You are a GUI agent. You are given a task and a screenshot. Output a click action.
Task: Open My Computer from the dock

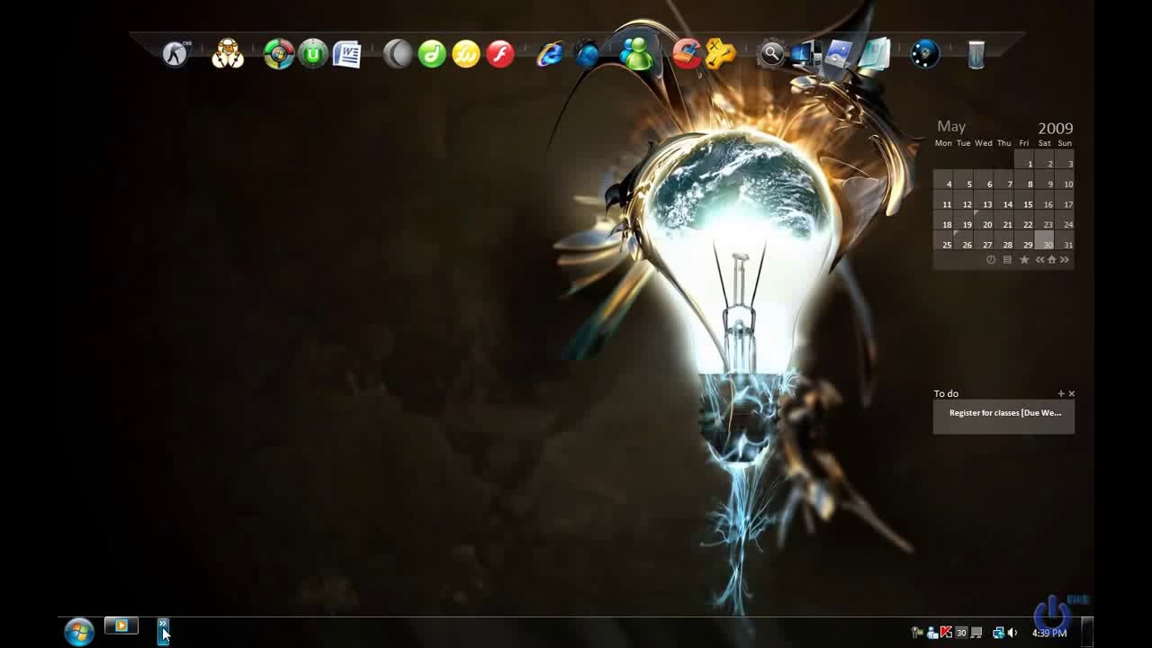point(805,54)
